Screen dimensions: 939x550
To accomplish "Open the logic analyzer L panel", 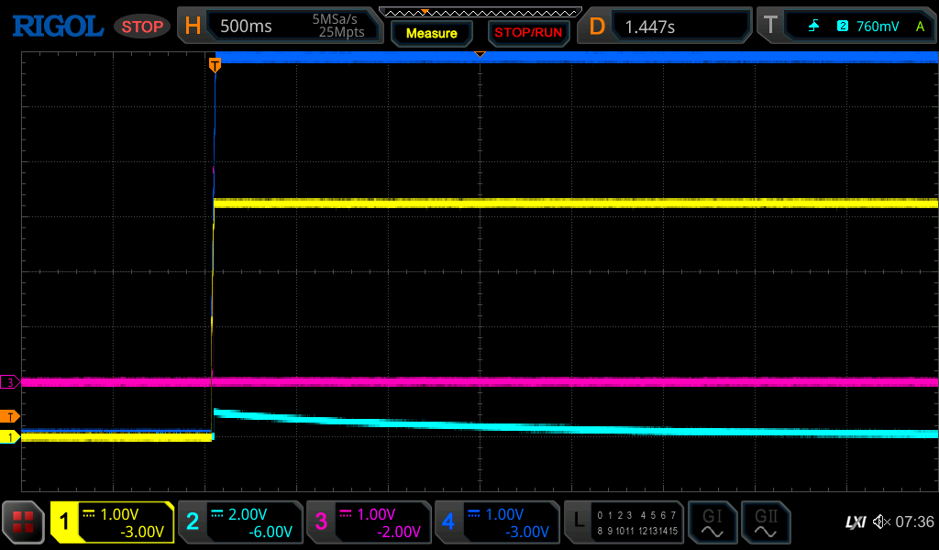I will (579, 520).
